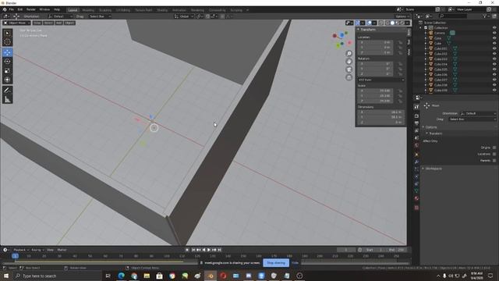This screenshot has height=281, width=499.
Task: Click Play animation button
Action: 209,250
